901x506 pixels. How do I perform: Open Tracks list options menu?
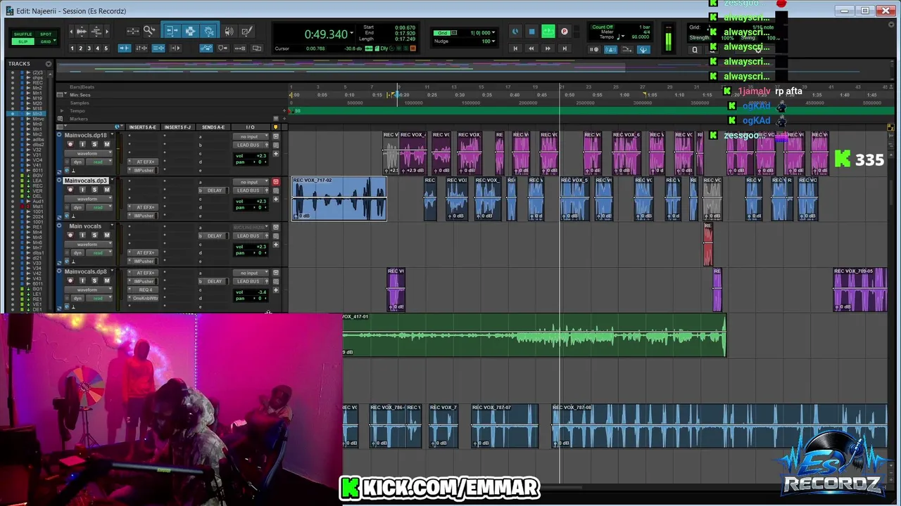click(49, 64)
